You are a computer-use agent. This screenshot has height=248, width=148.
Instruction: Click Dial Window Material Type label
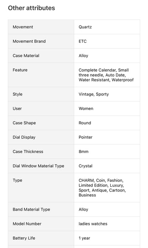coord(38,166)
